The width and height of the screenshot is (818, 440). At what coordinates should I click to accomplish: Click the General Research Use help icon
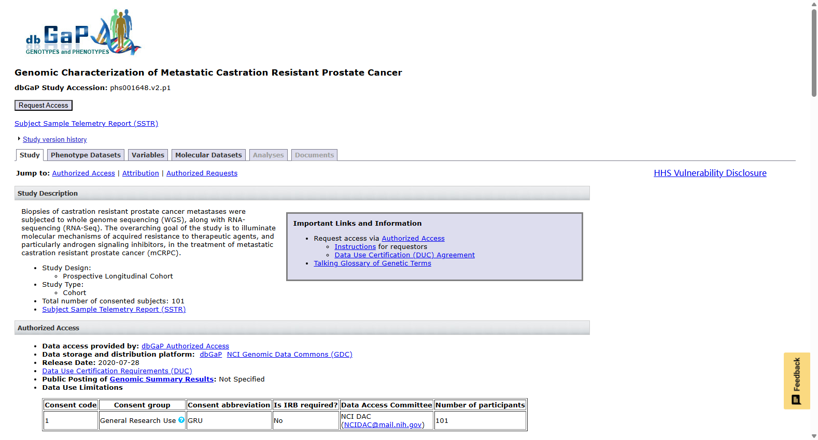coord(181,420)
